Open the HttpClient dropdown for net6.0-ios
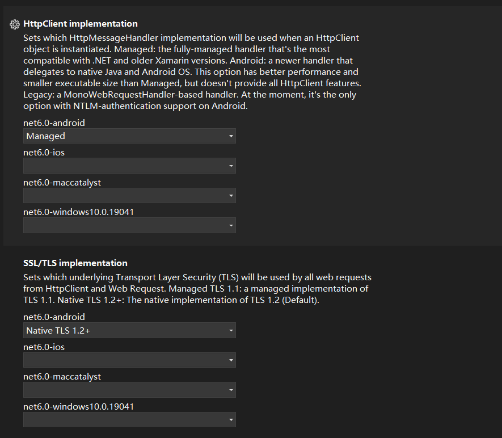The height and width of the screenshot is (438, 502). point(129,166)
